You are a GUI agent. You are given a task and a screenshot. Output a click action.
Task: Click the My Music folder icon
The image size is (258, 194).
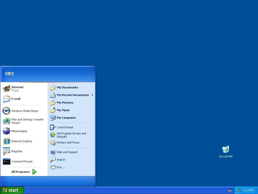pos(53,110)
